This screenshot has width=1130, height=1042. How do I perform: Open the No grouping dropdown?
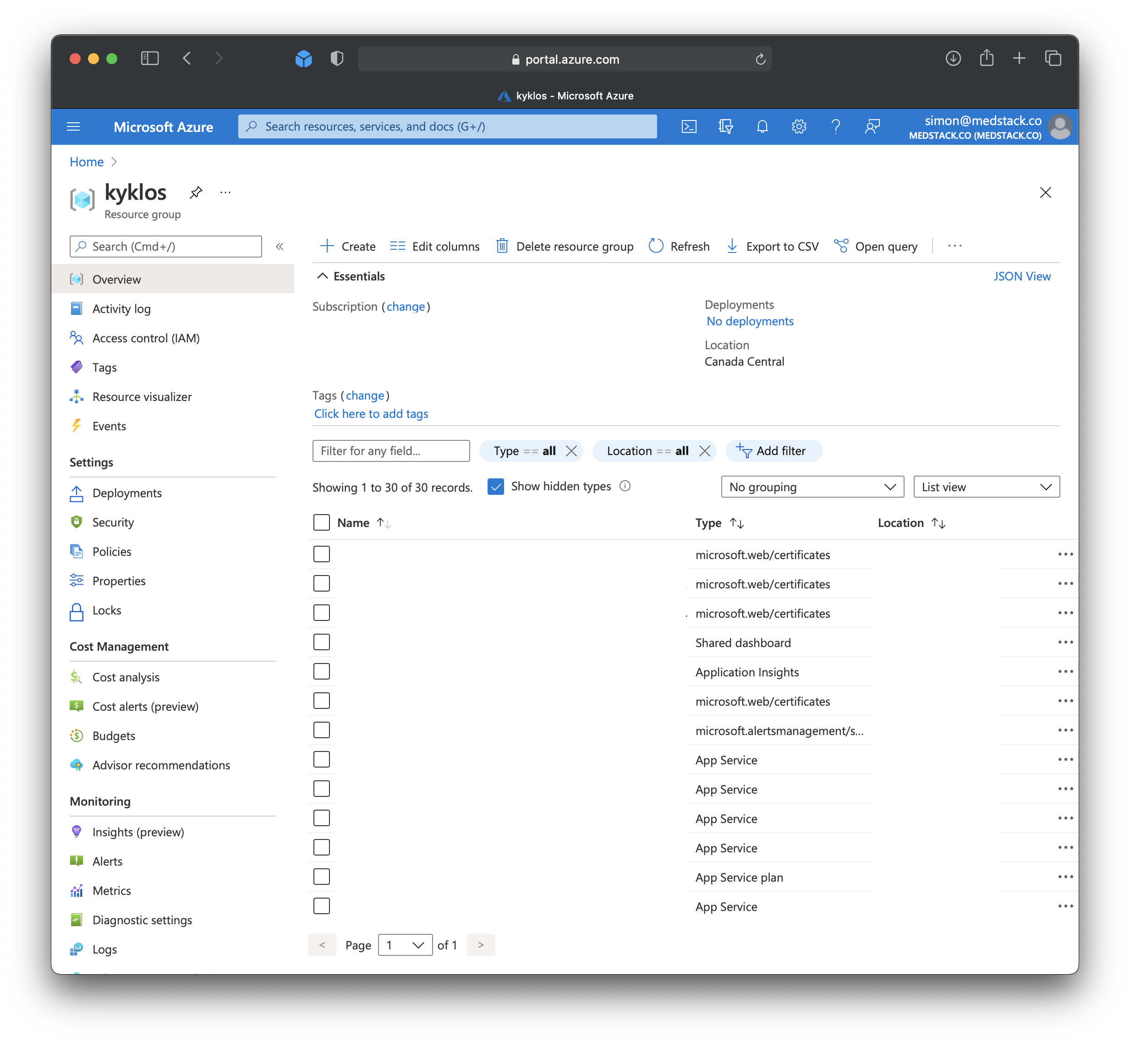[812, 487]
